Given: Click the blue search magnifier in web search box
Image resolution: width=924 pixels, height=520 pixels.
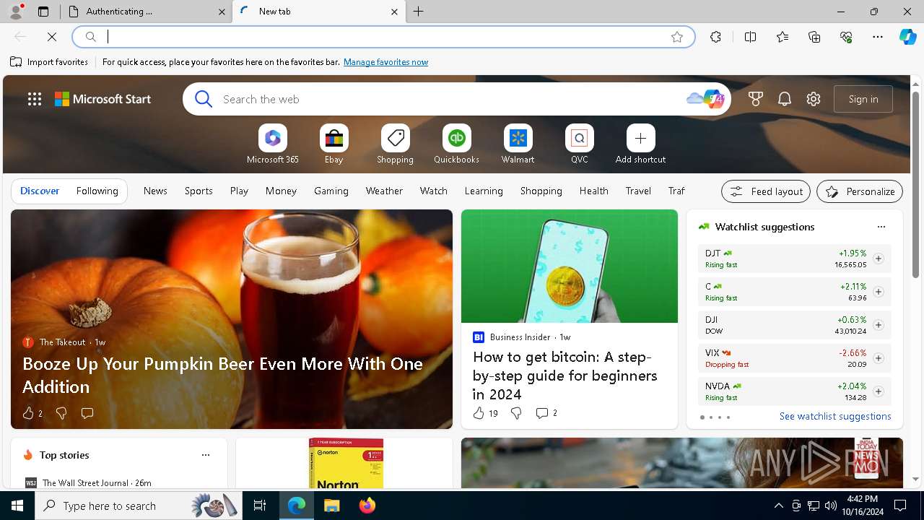Looking at the screenshot, I should point(204,99).
